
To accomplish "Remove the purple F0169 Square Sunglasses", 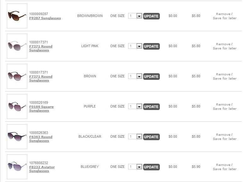I will 223,105.
